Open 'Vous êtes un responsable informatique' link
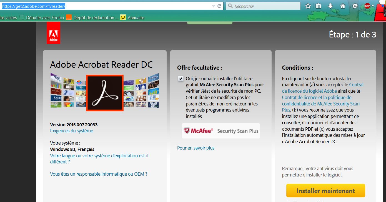Screen dimensions: 386x202 click(99, 174)
